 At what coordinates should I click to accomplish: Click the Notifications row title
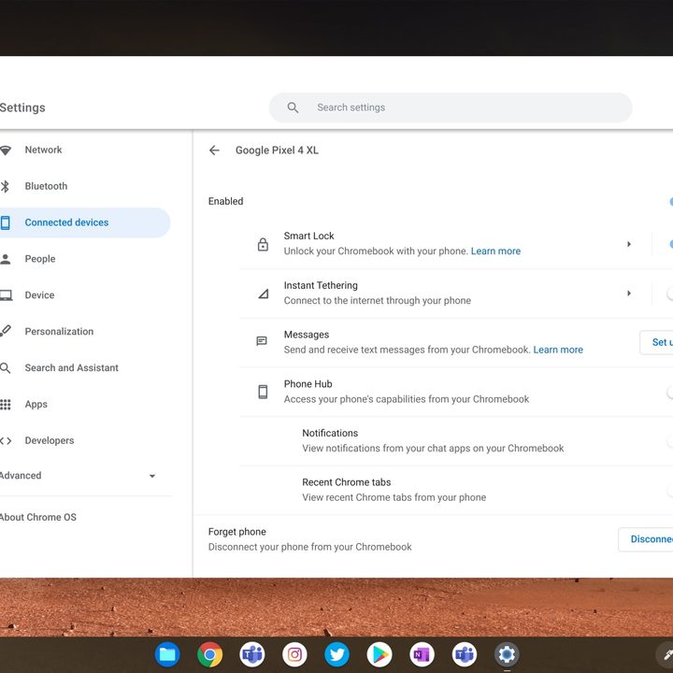pyautogui.click(x=330, y=433)
